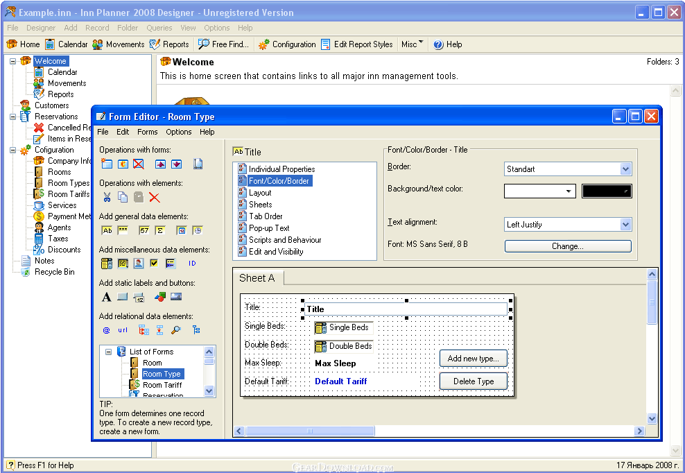Add a lookup element with the magnifier icon
Viewport: 685px width, 473px height.
[176, 330]
